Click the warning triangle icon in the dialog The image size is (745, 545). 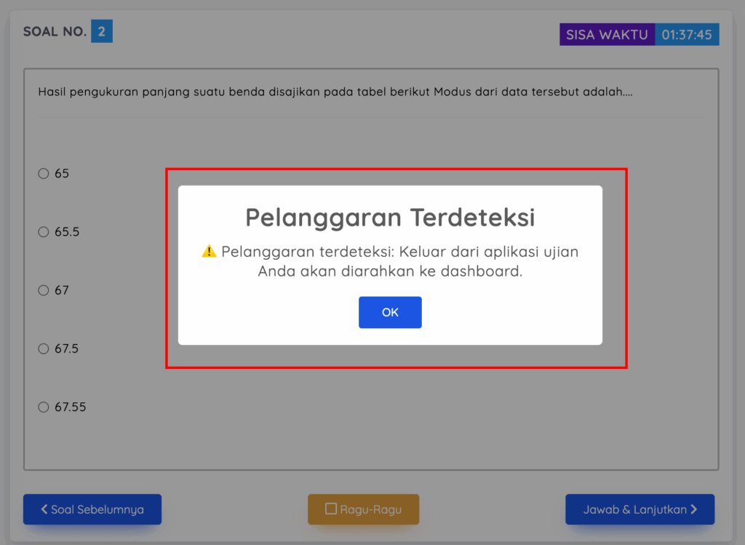click(209, 251)
